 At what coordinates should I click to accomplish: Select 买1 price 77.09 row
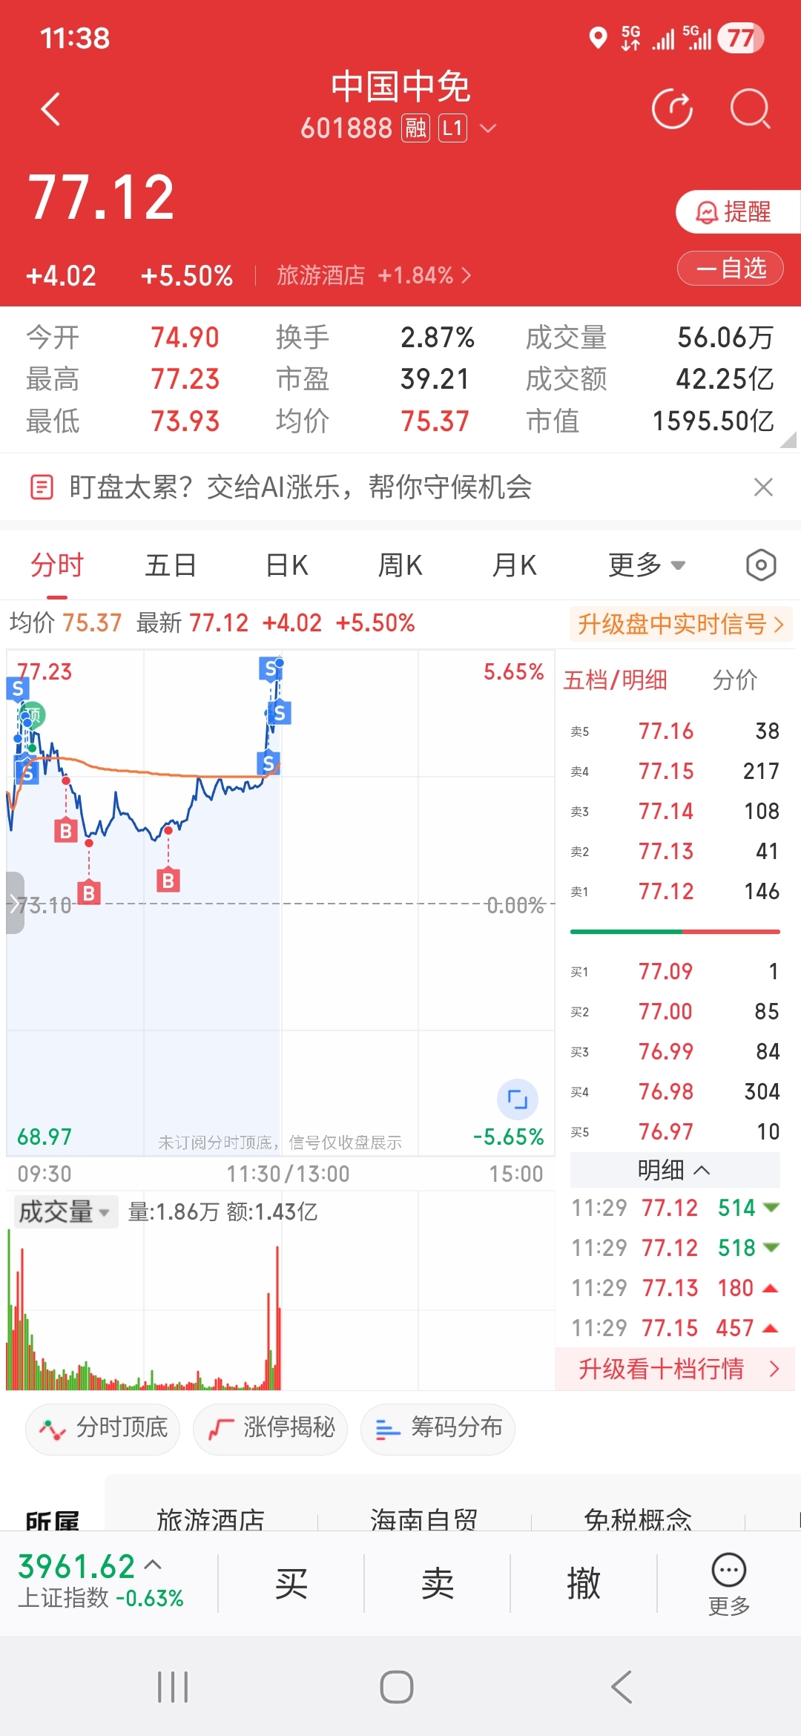pyautogui.click(x=675, y=971)
